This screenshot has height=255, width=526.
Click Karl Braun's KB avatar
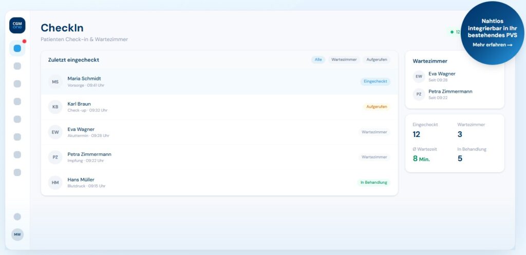pyautogui.click(x=55, y=107)
